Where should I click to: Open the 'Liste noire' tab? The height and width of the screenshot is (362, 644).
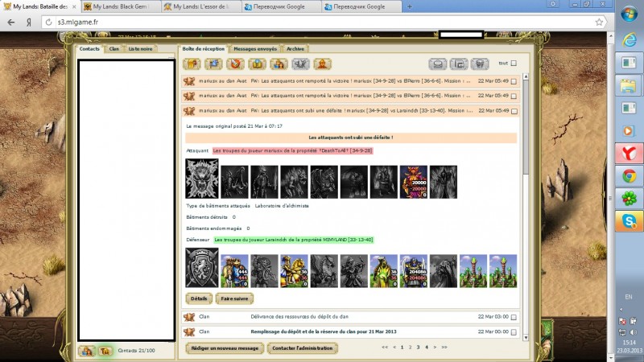tap(140, 49)
